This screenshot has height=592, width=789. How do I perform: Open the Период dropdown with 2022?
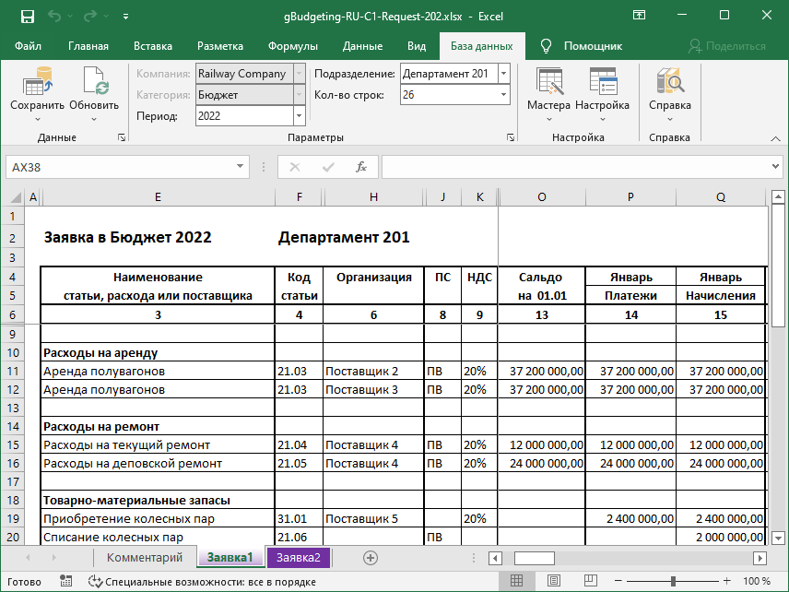click(299, 116)
